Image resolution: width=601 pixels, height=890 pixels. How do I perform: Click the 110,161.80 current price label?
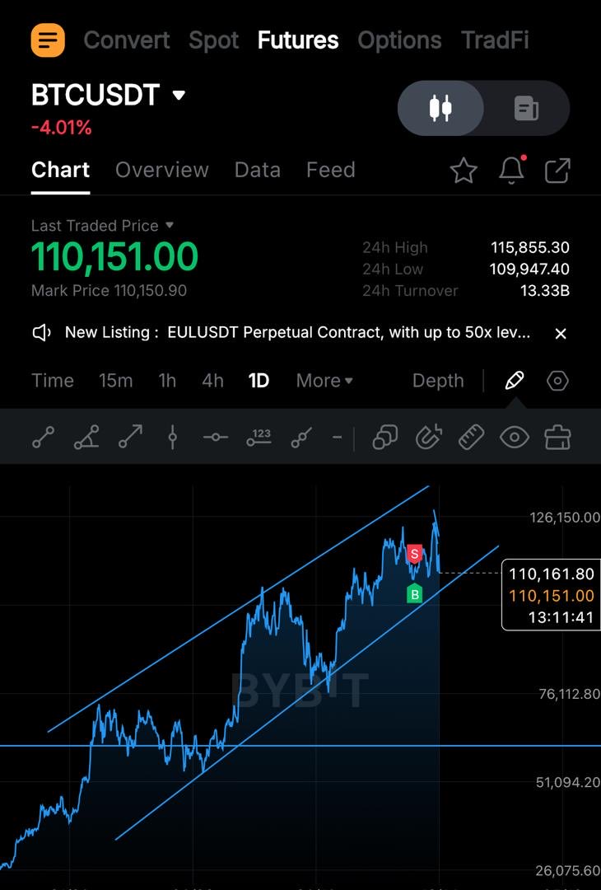[x=551, y=574]
